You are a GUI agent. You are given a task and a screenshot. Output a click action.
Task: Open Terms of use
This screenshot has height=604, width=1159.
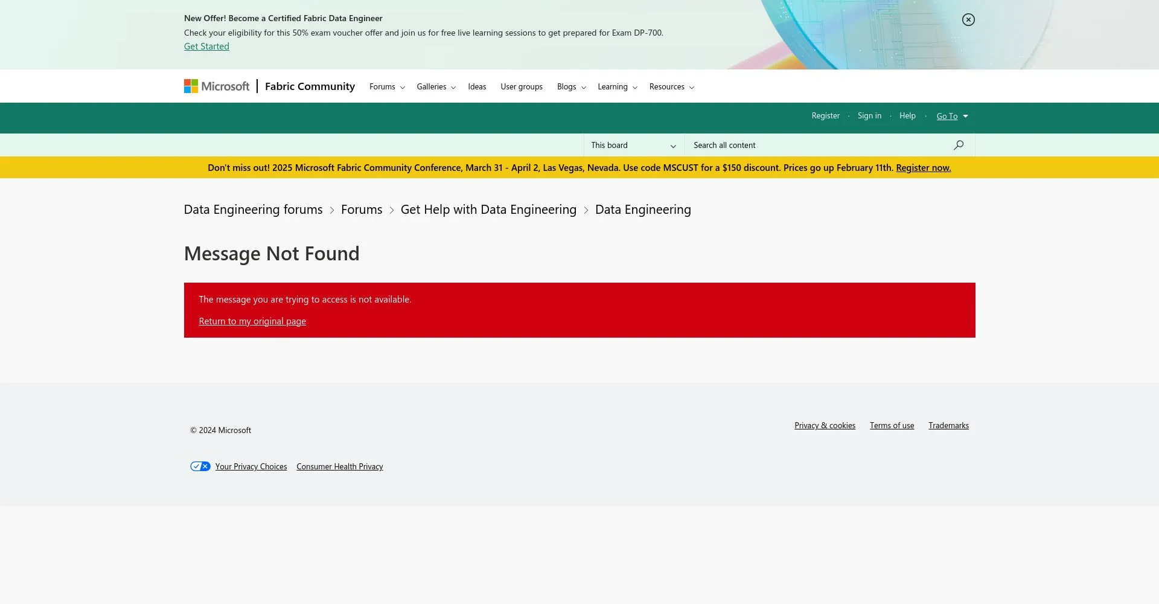tap(892, 426)
